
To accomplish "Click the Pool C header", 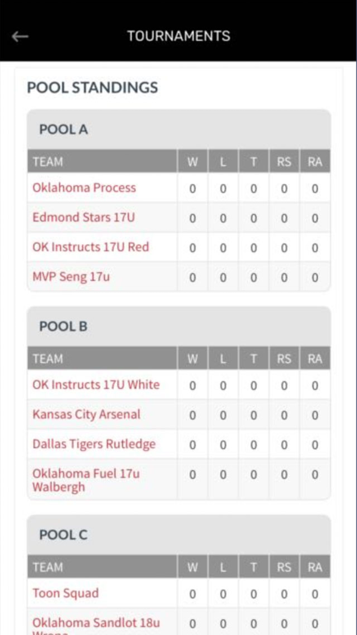I will [x=63, y=535].
